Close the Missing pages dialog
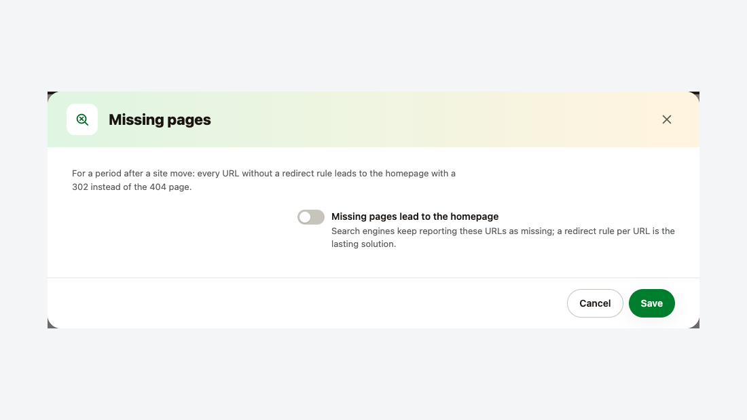Image resolution: width=747 pixels, height=420 pixels. (x=666, y=119)
